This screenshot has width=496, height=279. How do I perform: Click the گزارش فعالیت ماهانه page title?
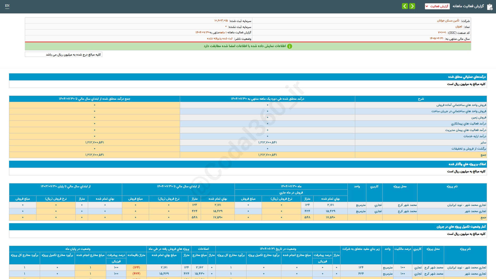point(468,6)
